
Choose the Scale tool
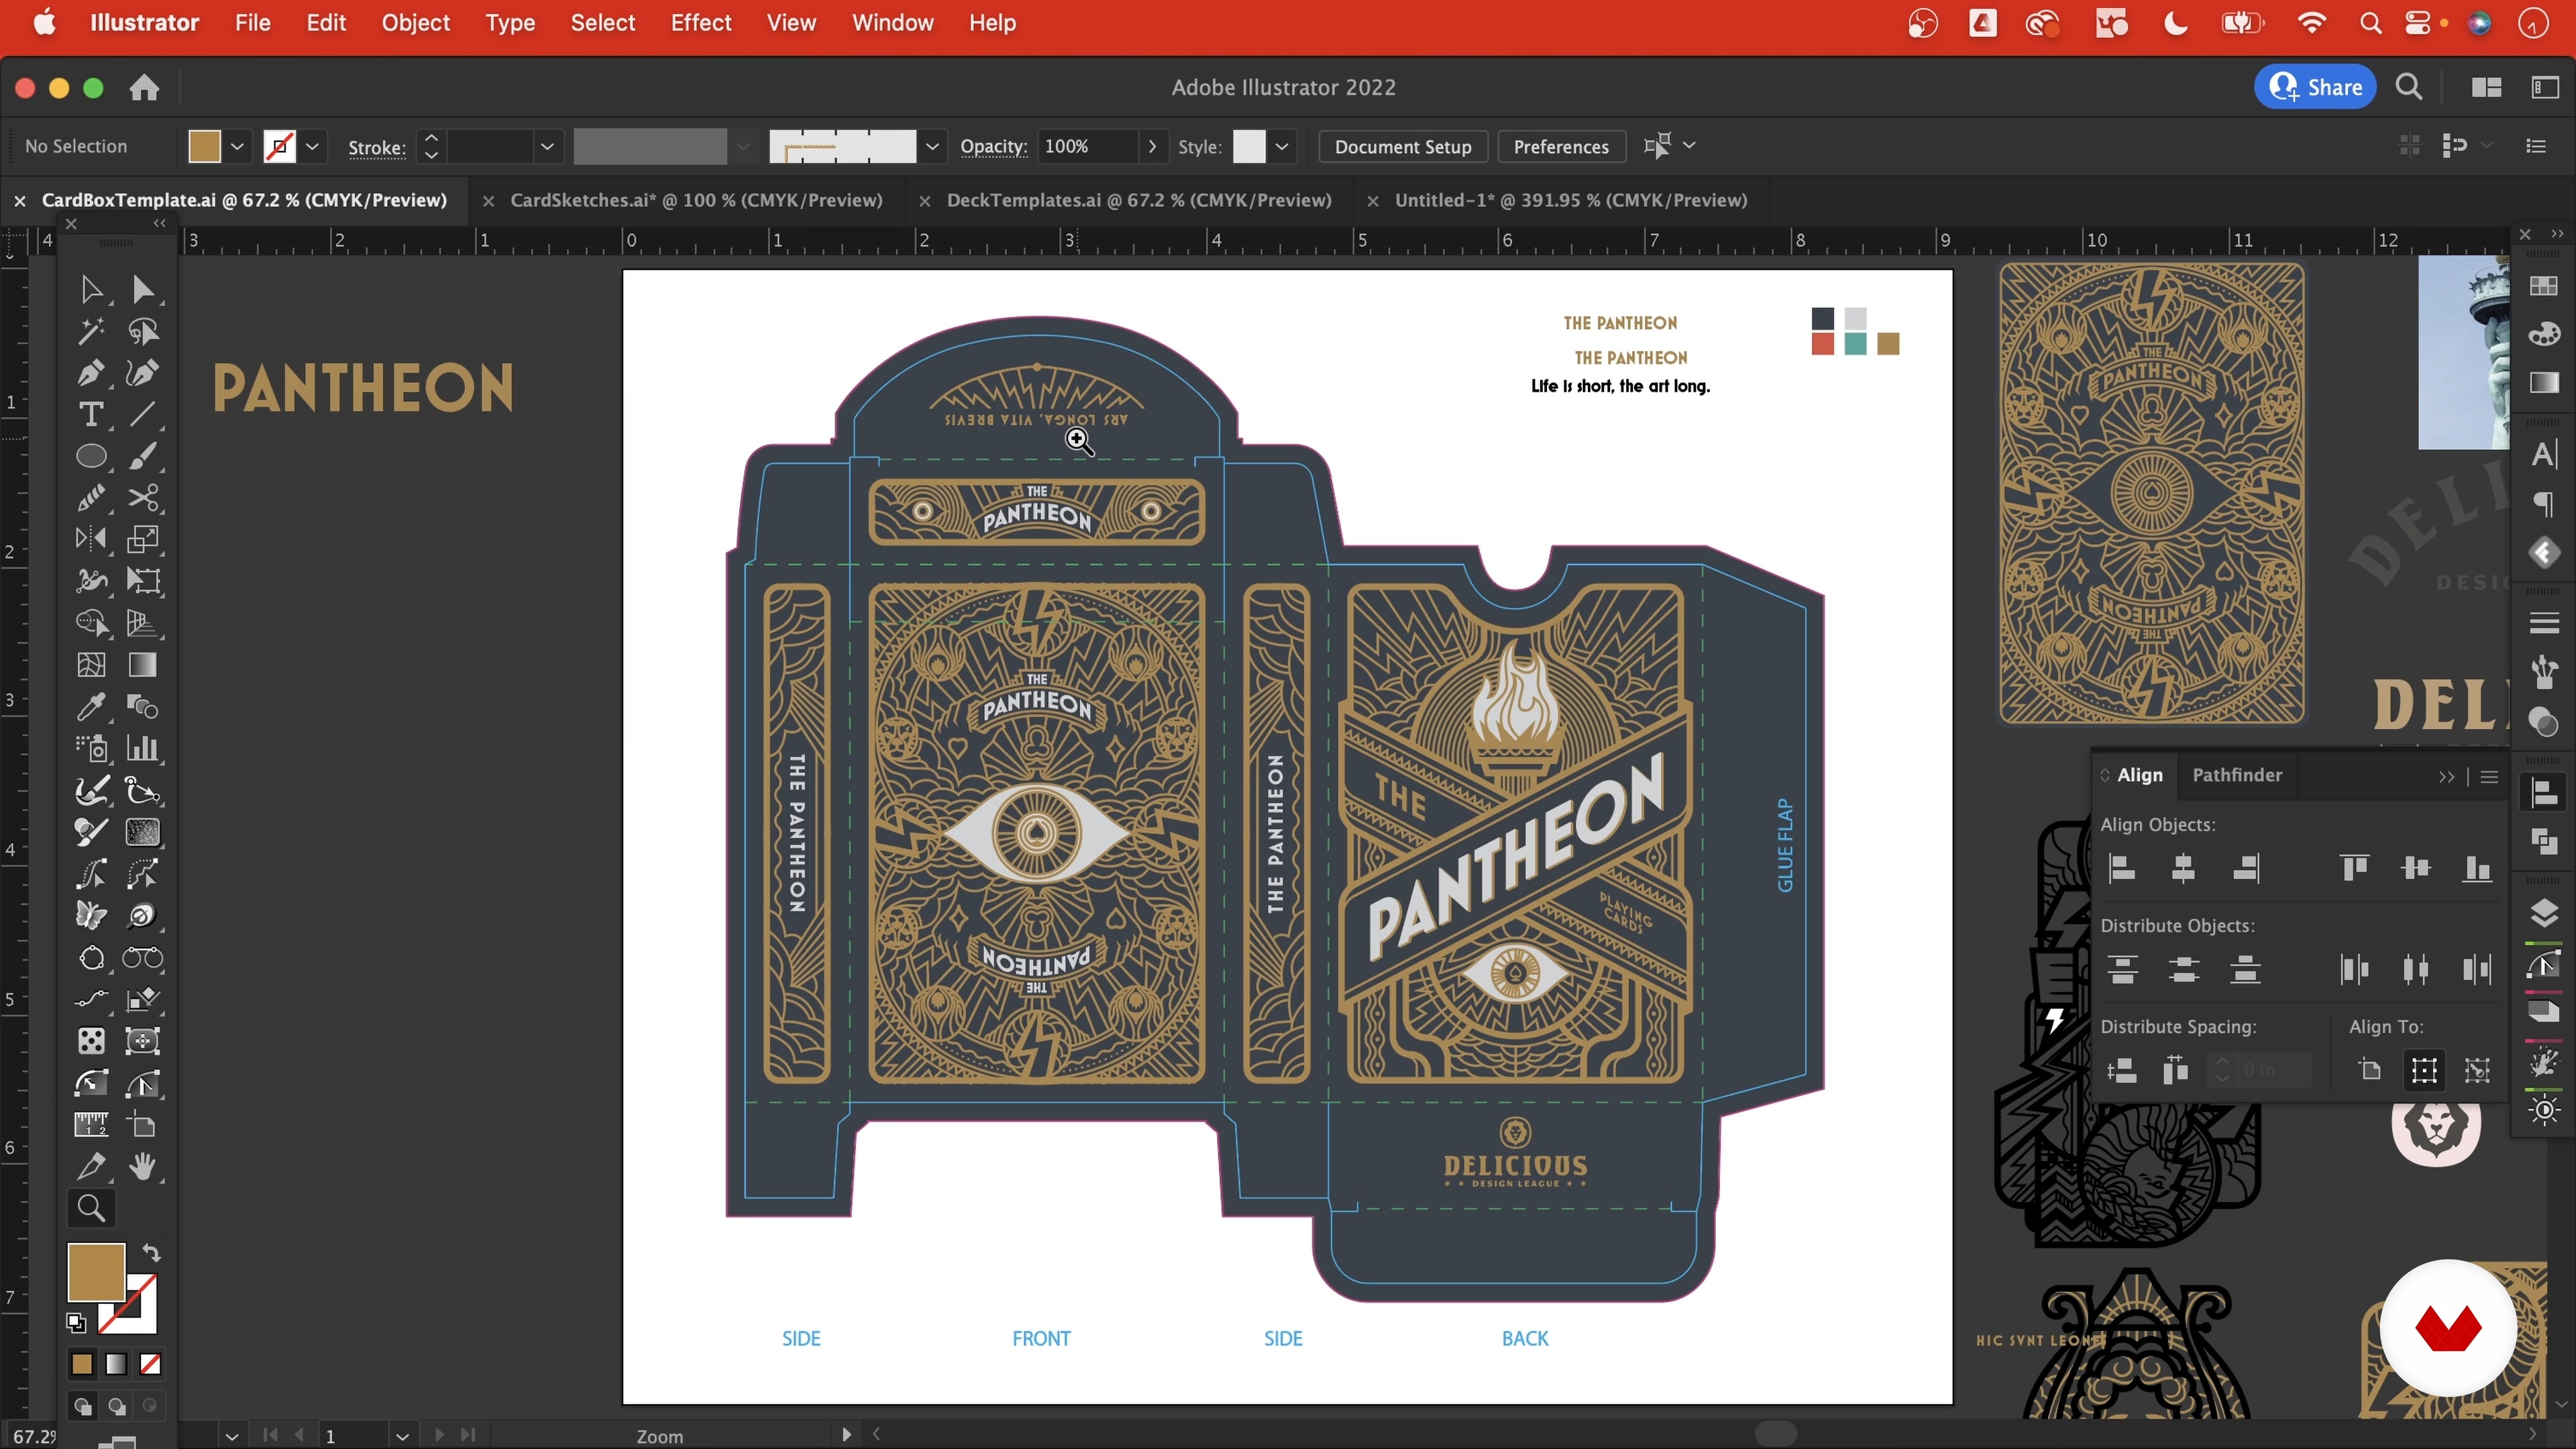(x=143, y=539)
